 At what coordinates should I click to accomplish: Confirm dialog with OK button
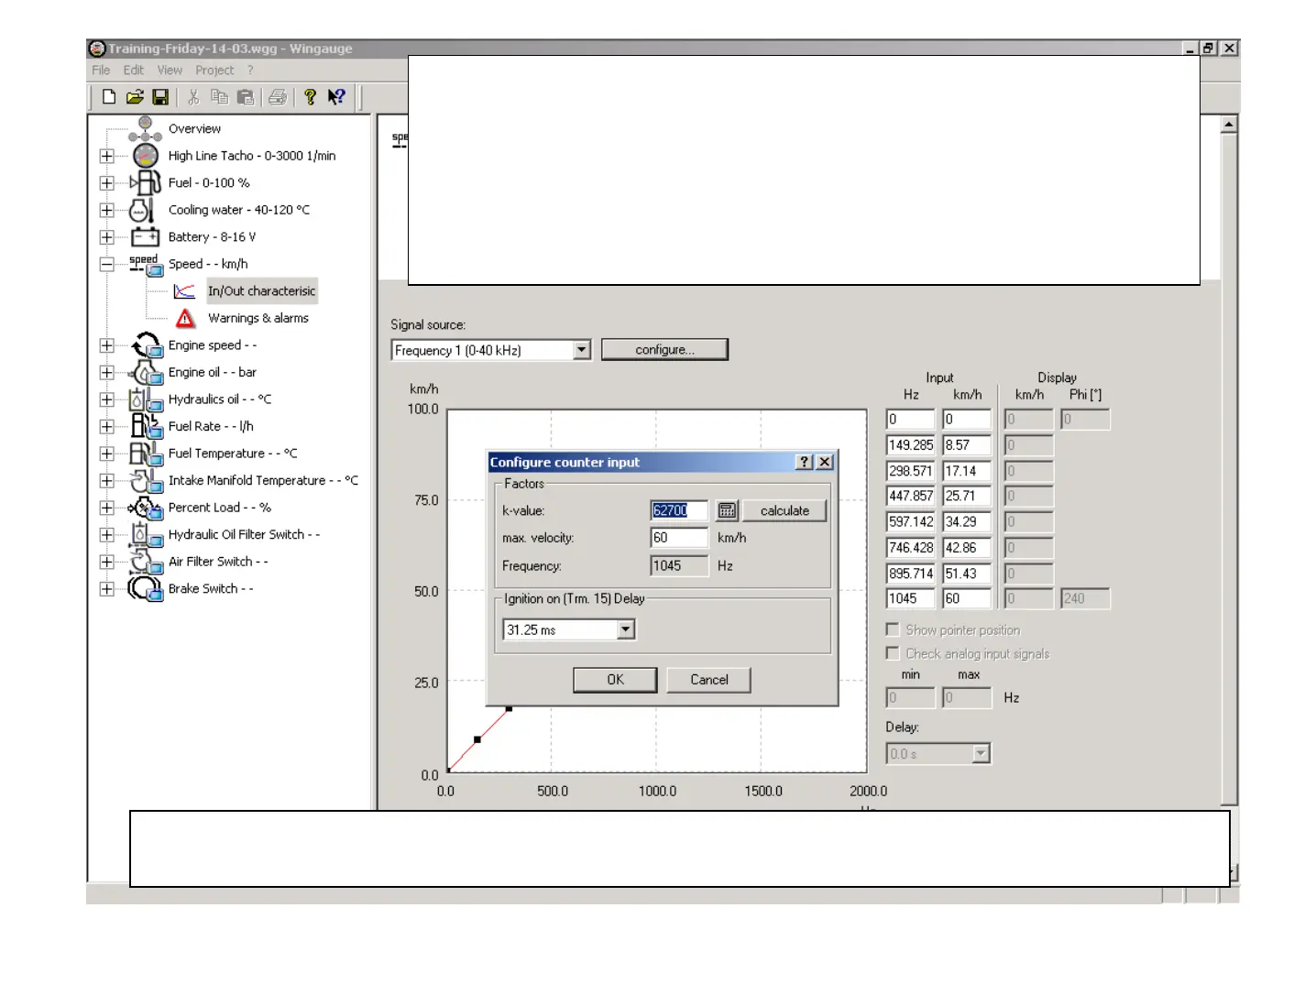coord(615,680)
